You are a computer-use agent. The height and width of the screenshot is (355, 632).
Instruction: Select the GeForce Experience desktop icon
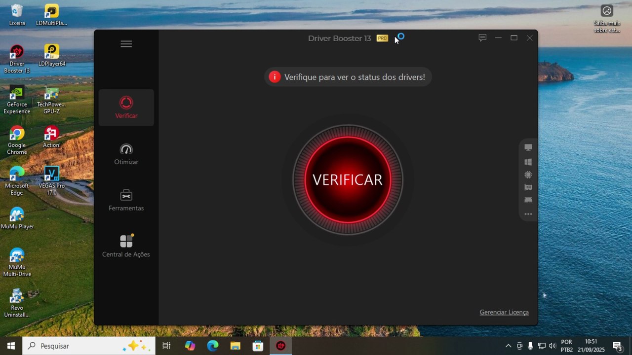(x=17, y=100)
